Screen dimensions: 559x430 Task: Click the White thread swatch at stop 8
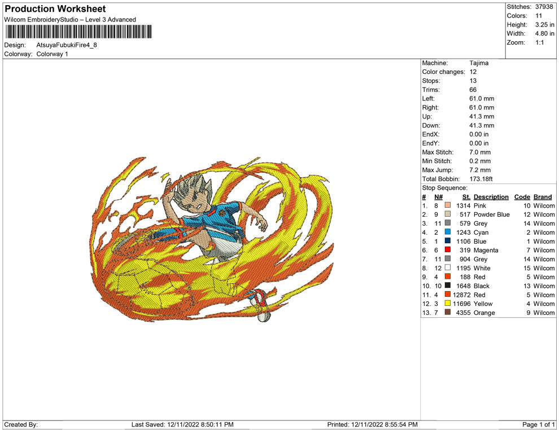tap(448, 268)
